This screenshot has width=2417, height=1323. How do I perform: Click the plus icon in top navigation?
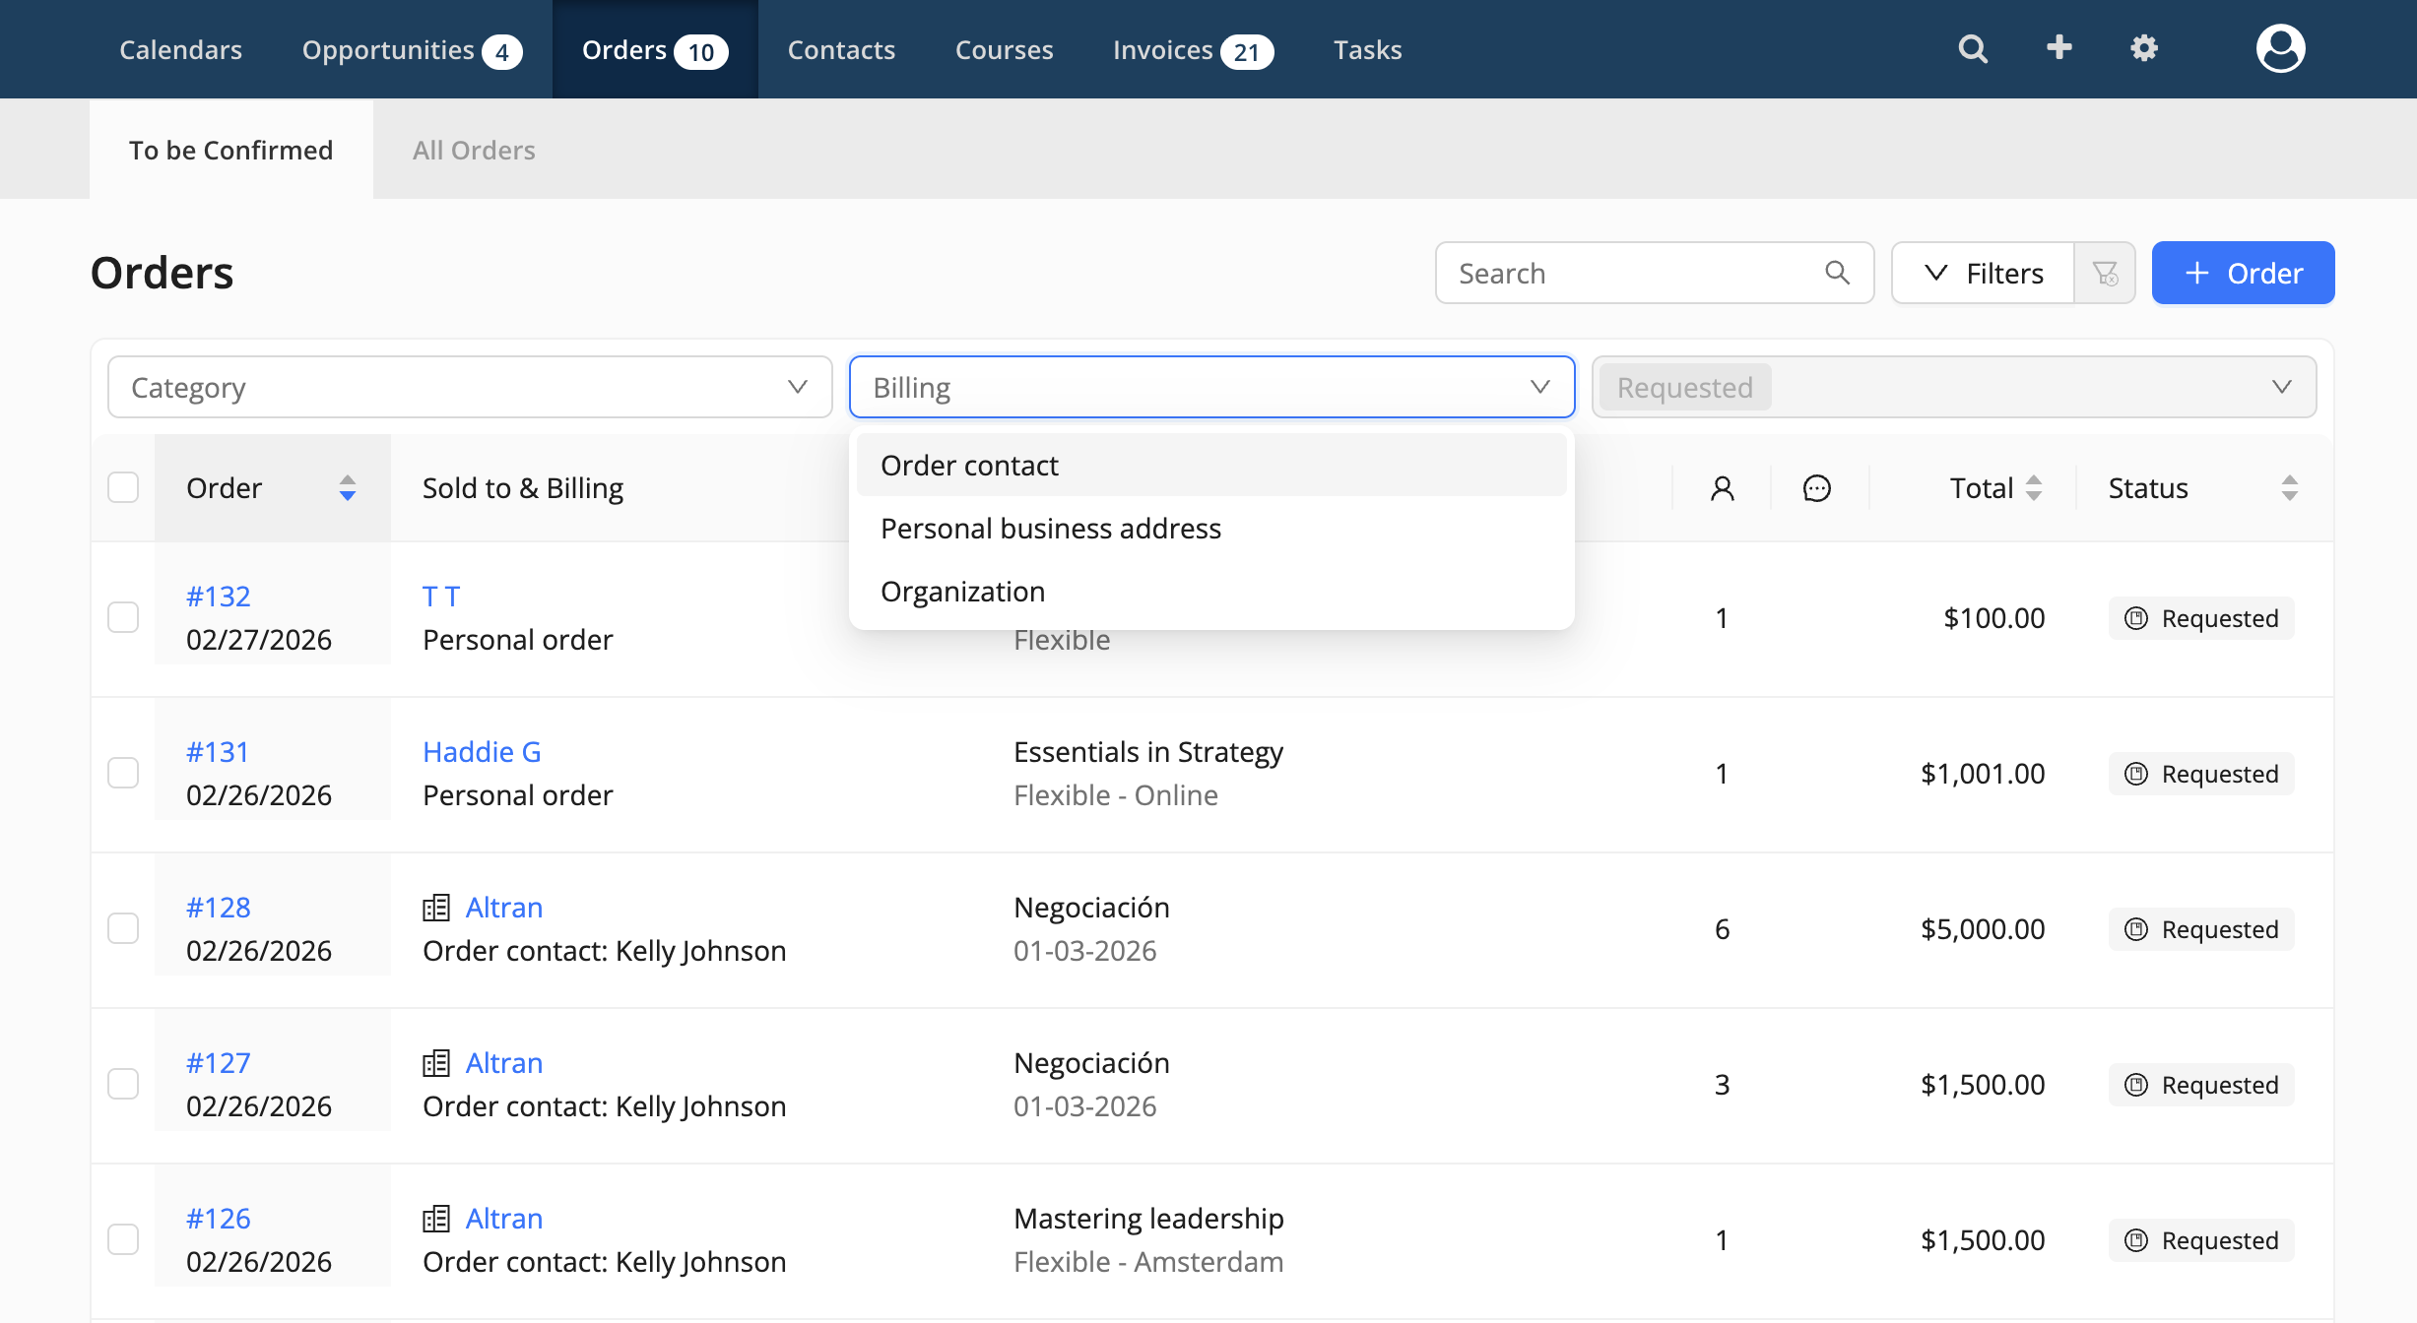coord(2058,47)
